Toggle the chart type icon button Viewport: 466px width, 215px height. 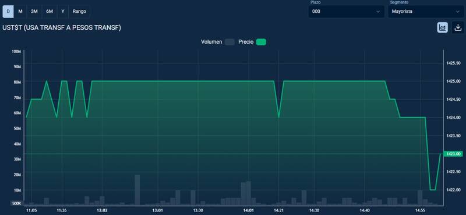click(x=443, y=27)
